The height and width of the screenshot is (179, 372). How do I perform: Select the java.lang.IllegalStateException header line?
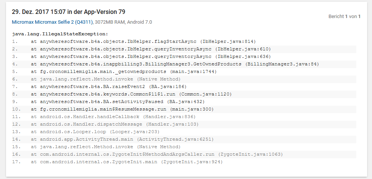tap(60, 34)
